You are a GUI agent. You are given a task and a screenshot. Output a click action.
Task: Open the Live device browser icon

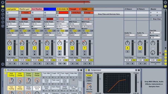(3, 6)
